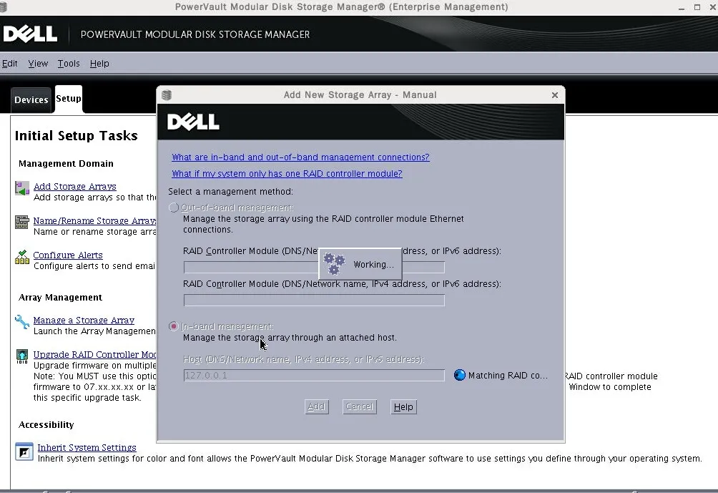Click the Initial Setup Tasks heading
This screenshot has height=493, width=718.
pos(76,136)
